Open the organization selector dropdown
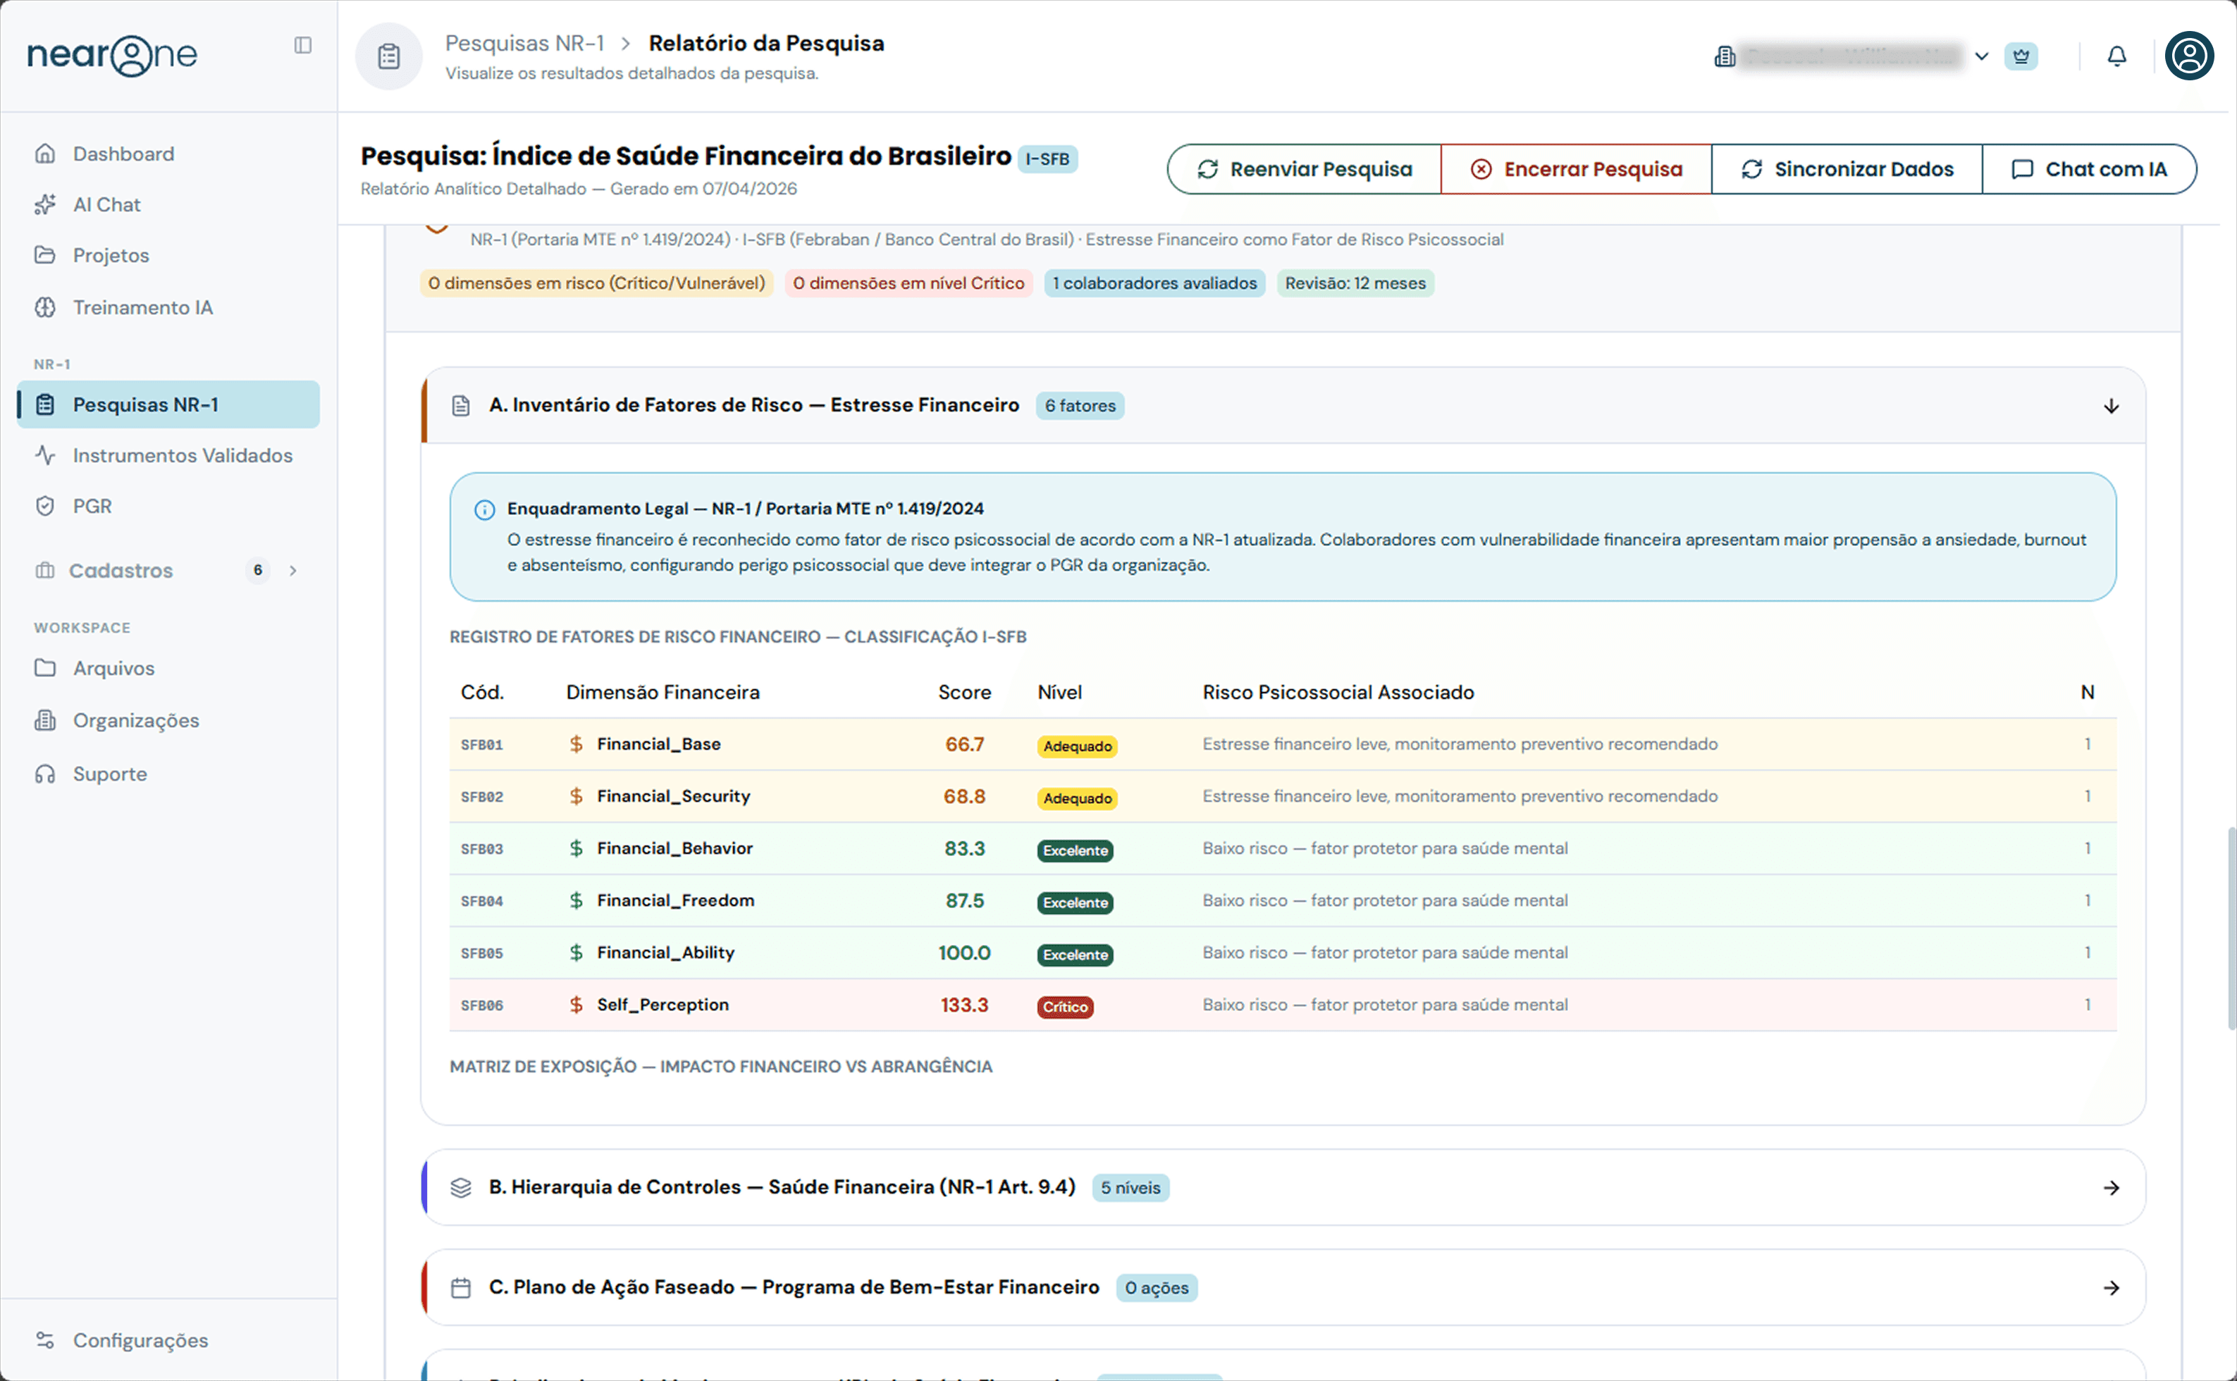This screenshot has height=1381, width=2237. click(1980, 56)
